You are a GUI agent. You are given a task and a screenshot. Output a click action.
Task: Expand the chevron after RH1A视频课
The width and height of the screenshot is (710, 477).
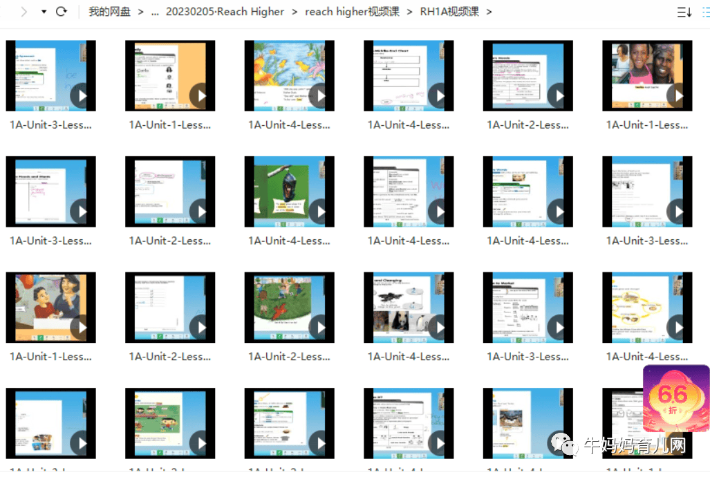click(x=489, y=12)
